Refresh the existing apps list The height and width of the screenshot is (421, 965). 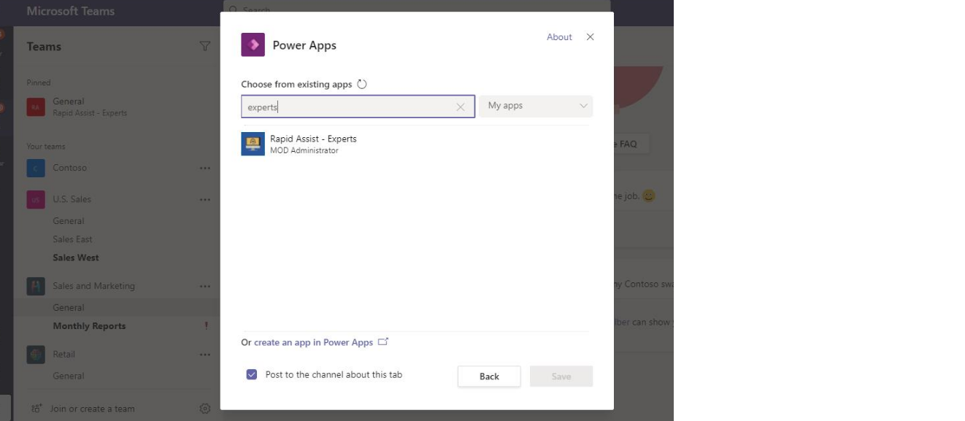coord(361,84)
